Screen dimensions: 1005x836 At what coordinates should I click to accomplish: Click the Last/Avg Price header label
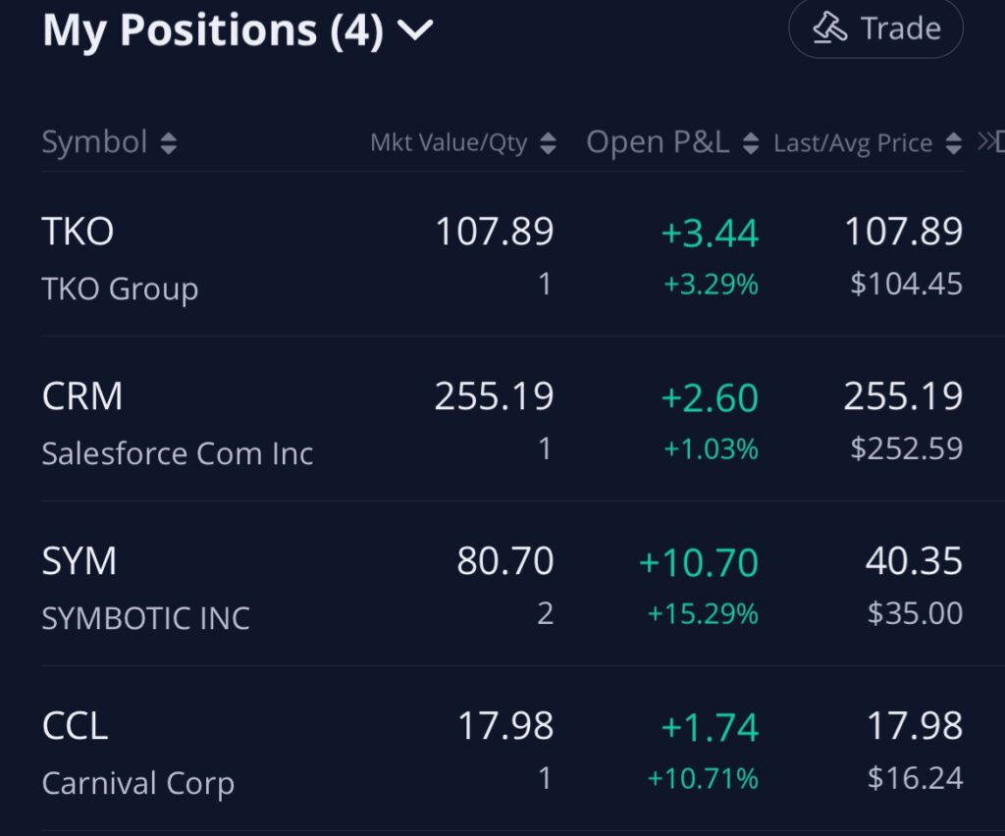[x=853, y=144]
